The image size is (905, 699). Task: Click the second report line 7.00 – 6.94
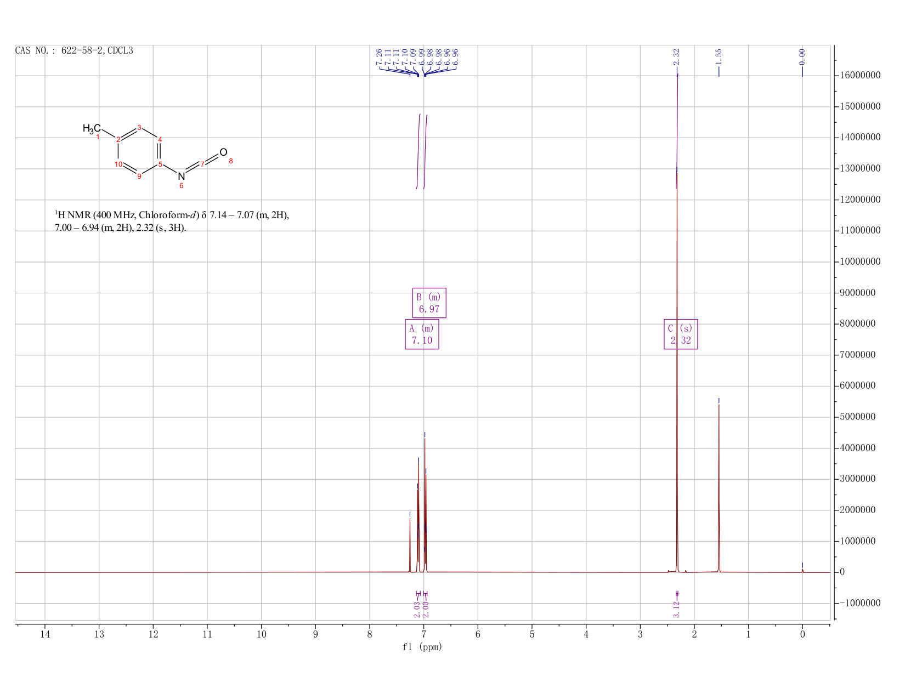[x=121, y=228]
